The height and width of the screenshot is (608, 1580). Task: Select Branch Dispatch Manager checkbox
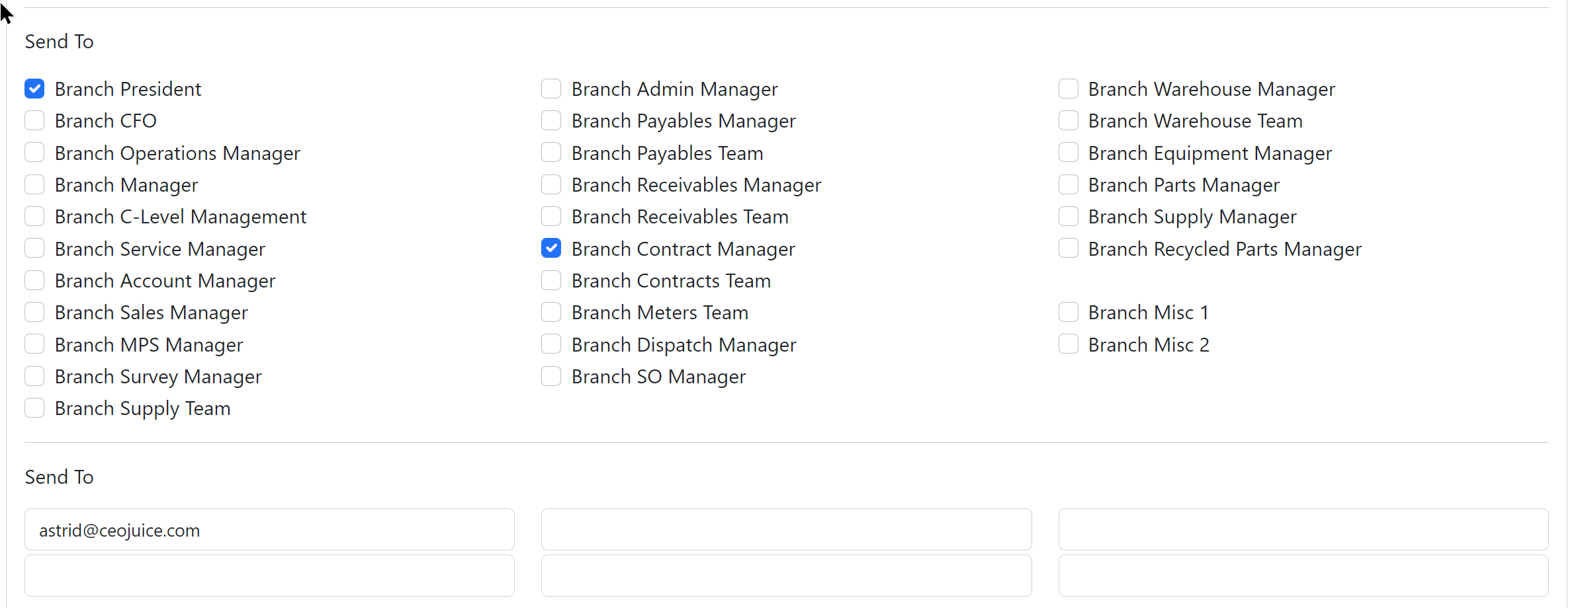[551, 344]
